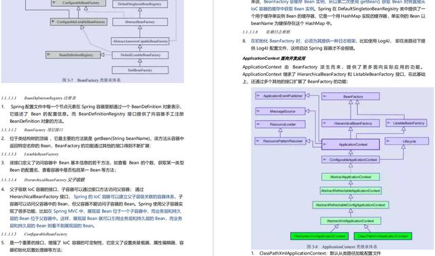The image size is (435, 256).
Task: Click the 'AbstractRefreshableApplicationContext' green box
Action: pyautogui.click(x=351, y=191)
